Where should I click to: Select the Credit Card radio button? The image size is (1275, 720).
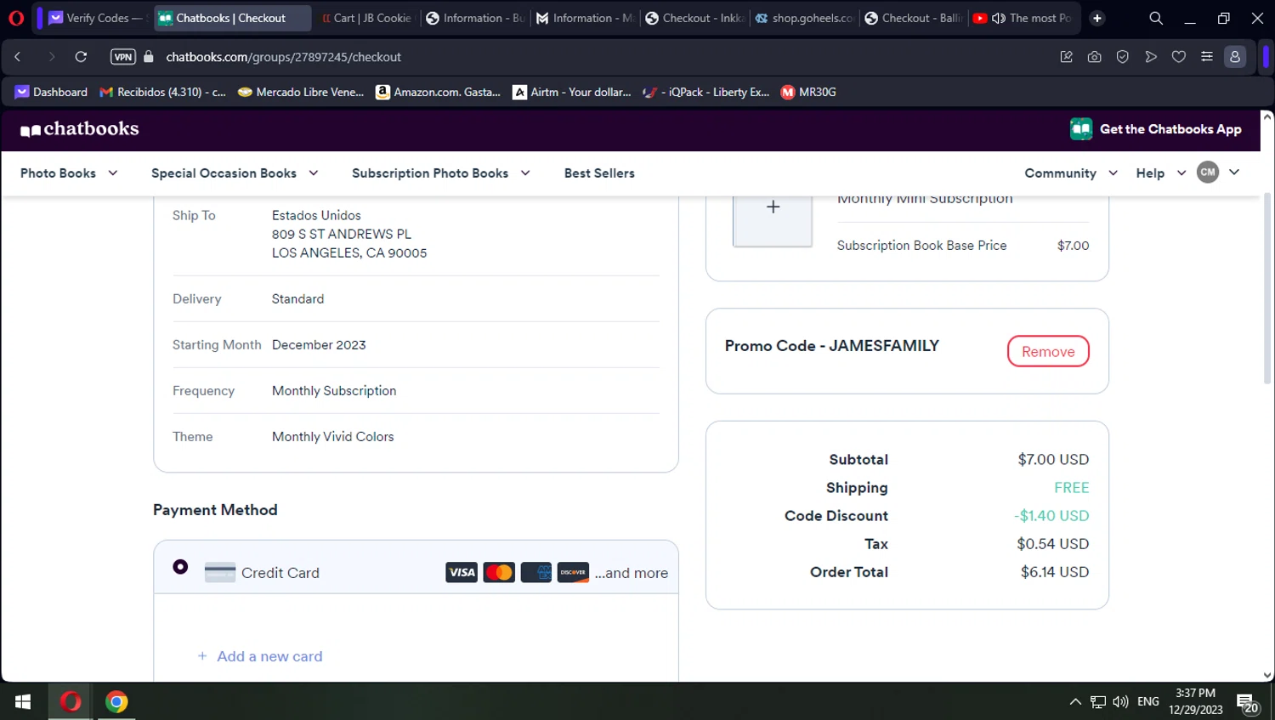180,566
